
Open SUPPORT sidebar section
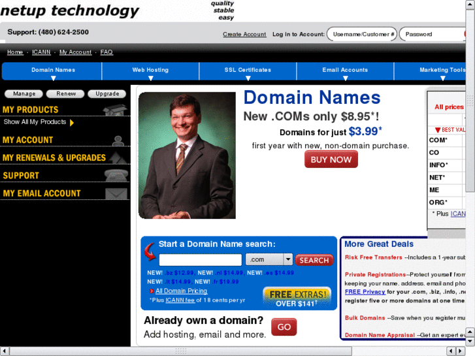(x=21, y=176)
